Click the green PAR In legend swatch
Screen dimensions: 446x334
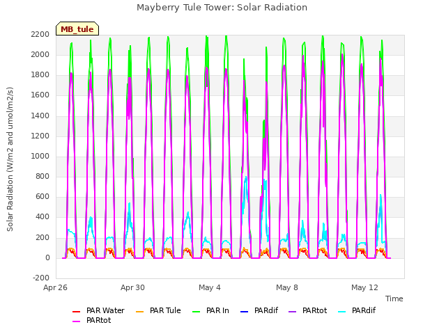[197, 311]
